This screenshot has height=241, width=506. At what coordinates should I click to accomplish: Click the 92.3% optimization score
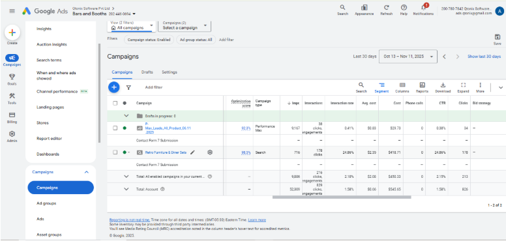pyautogui.click(x=246, y=128)
